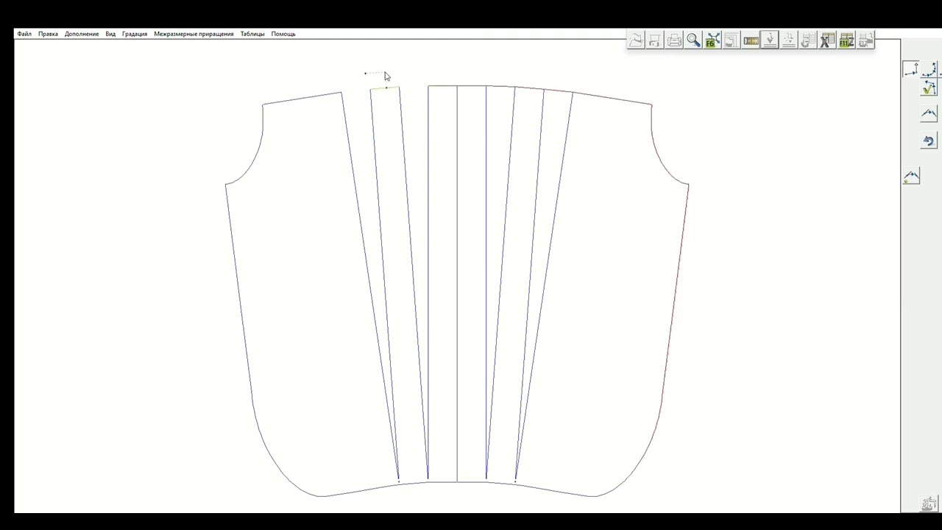Open the Градация menu

click(x=135, y=34)
